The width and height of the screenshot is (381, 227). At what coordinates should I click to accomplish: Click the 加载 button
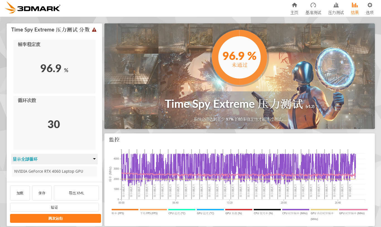pos(20,193)
